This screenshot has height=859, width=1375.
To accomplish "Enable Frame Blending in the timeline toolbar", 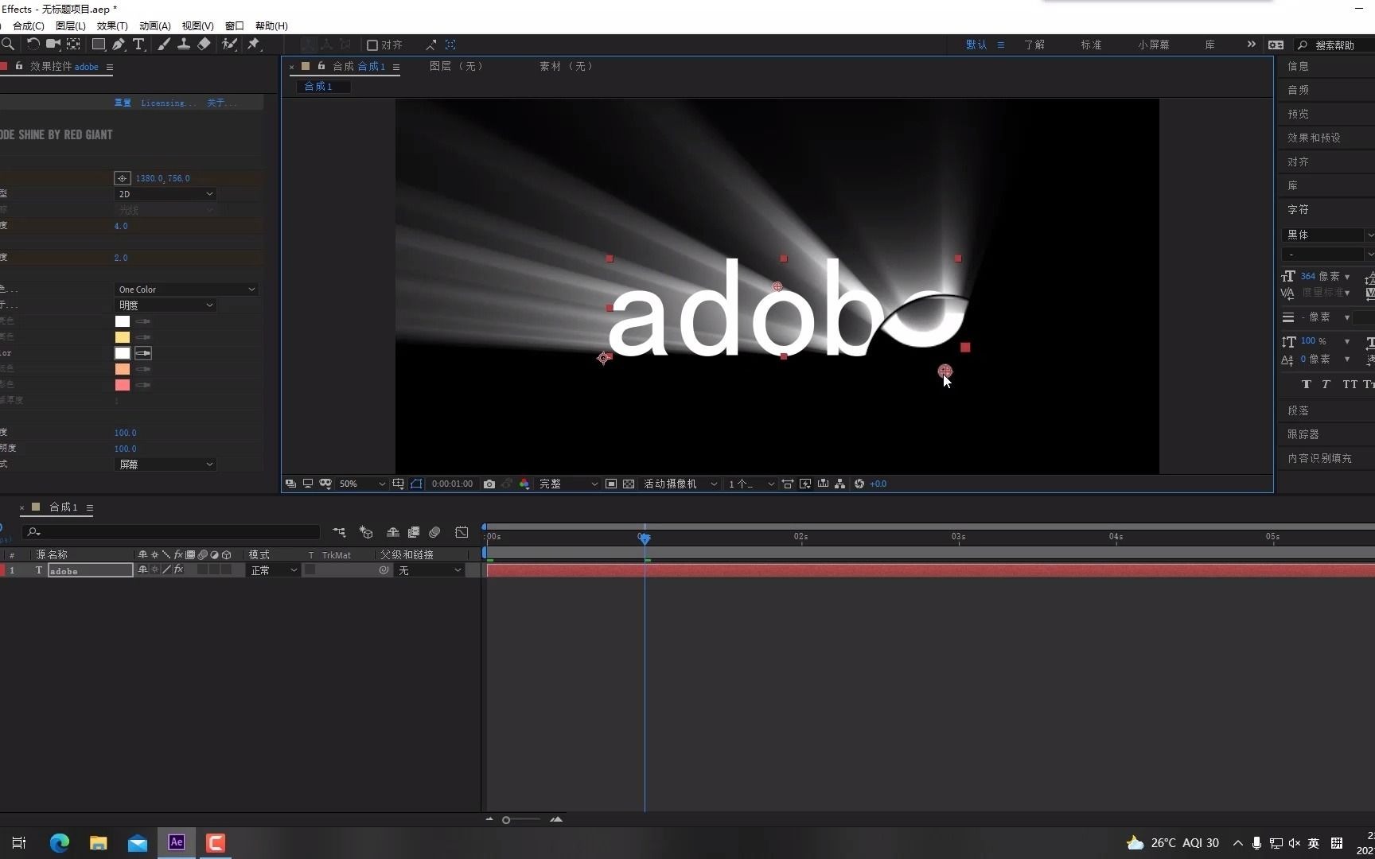I will [414, 532].
